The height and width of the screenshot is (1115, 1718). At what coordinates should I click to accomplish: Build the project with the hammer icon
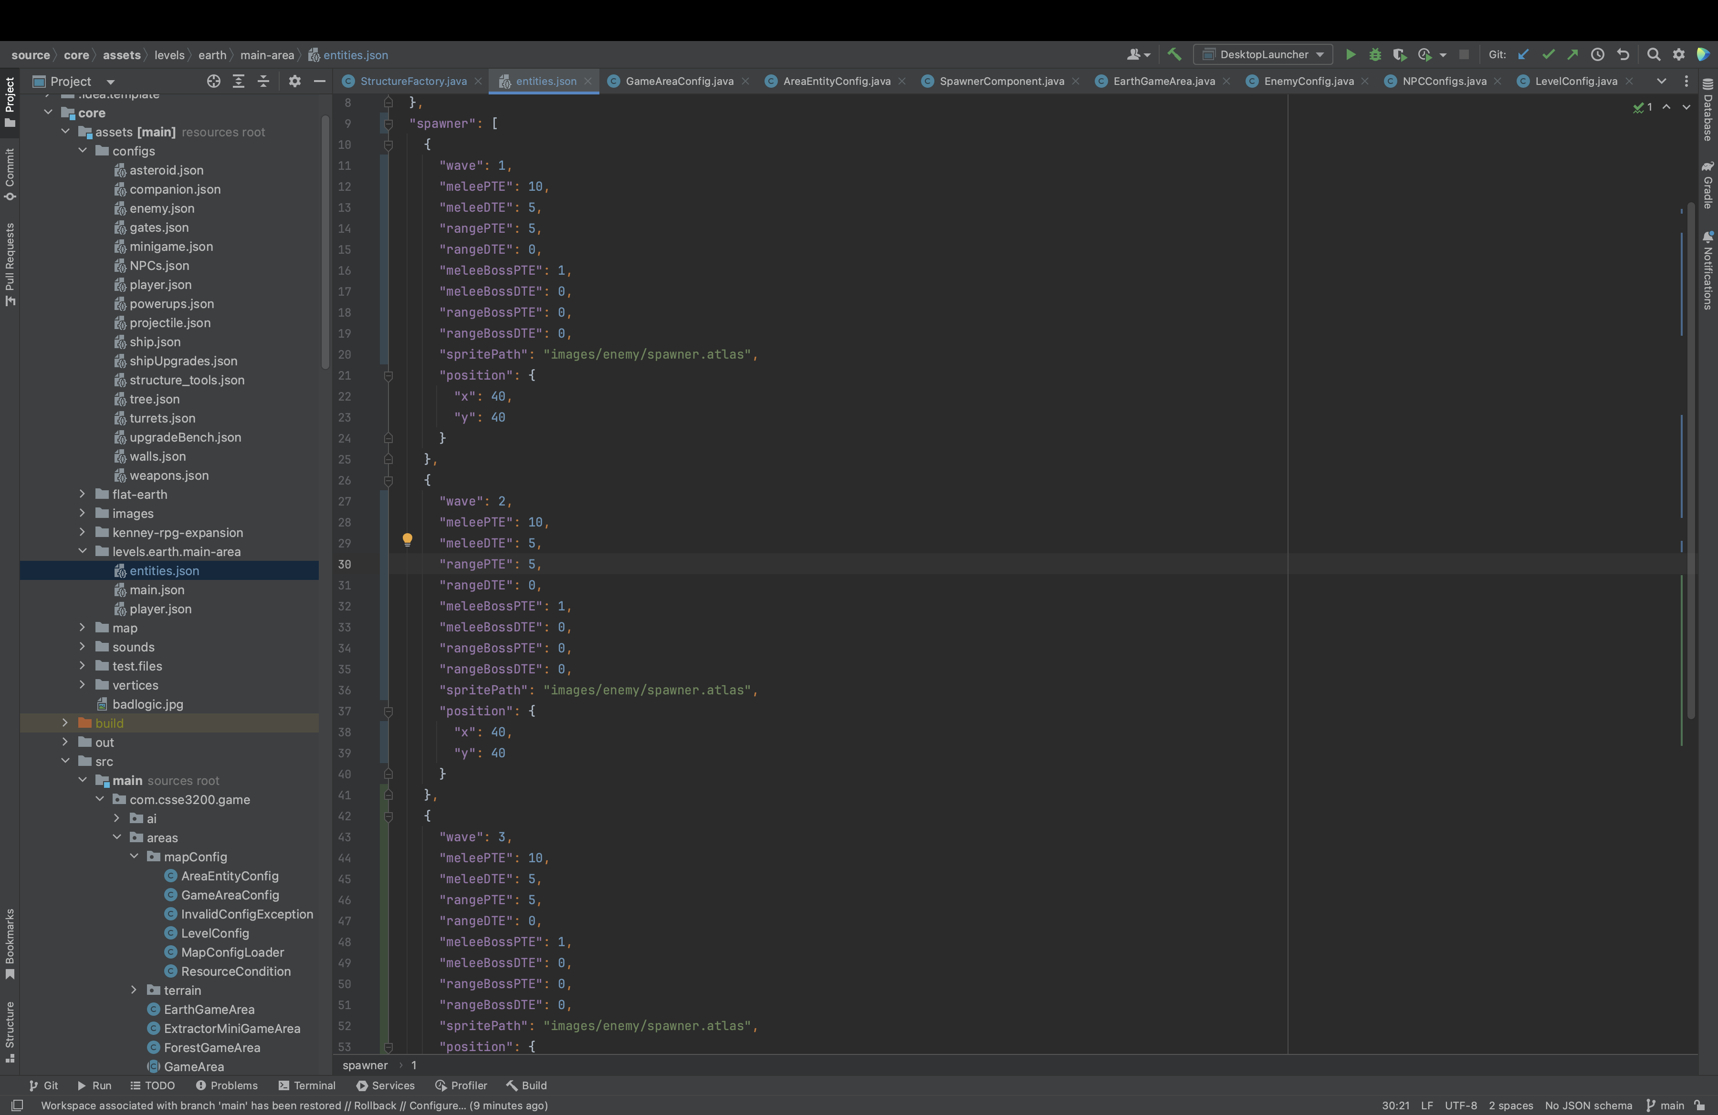[1174, 54]
